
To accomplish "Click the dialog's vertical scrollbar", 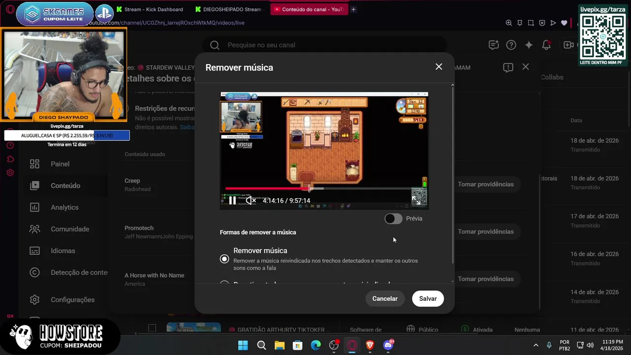I will (x=453, y=175).
